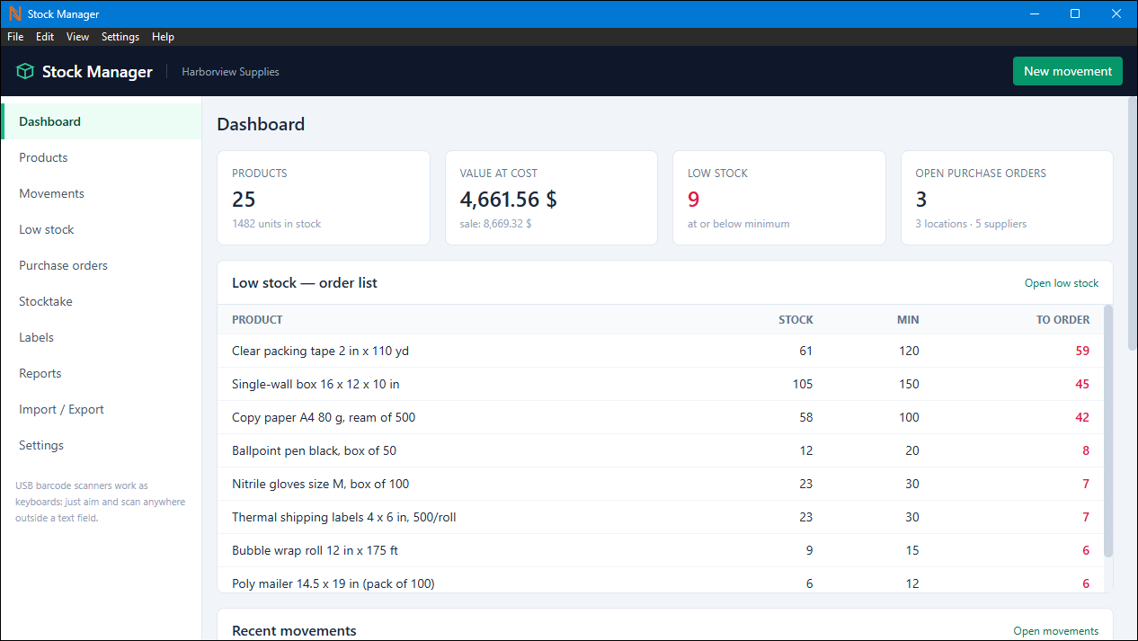Open Labels in the sidebar
1138x641 pixels.
(x=102, y=337)
